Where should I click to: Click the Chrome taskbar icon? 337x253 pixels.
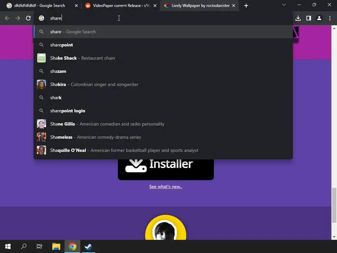72,246
